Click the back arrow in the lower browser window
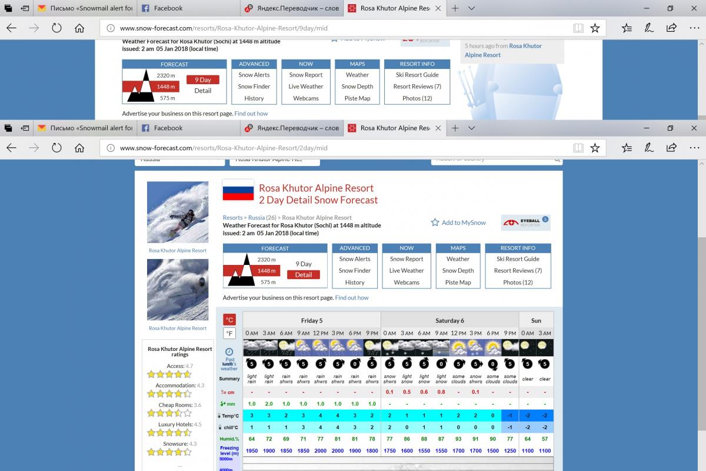Image resolution: width=706 pixels, height=471 pixels. tap(11, 147)
